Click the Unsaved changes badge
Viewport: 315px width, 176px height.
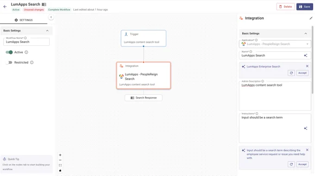point(34,10)
